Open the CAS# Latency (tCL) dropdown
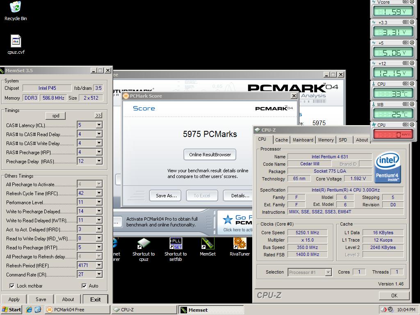Image resolution: width=420 pixels, height=315 pixels. [x=99, y=125]
